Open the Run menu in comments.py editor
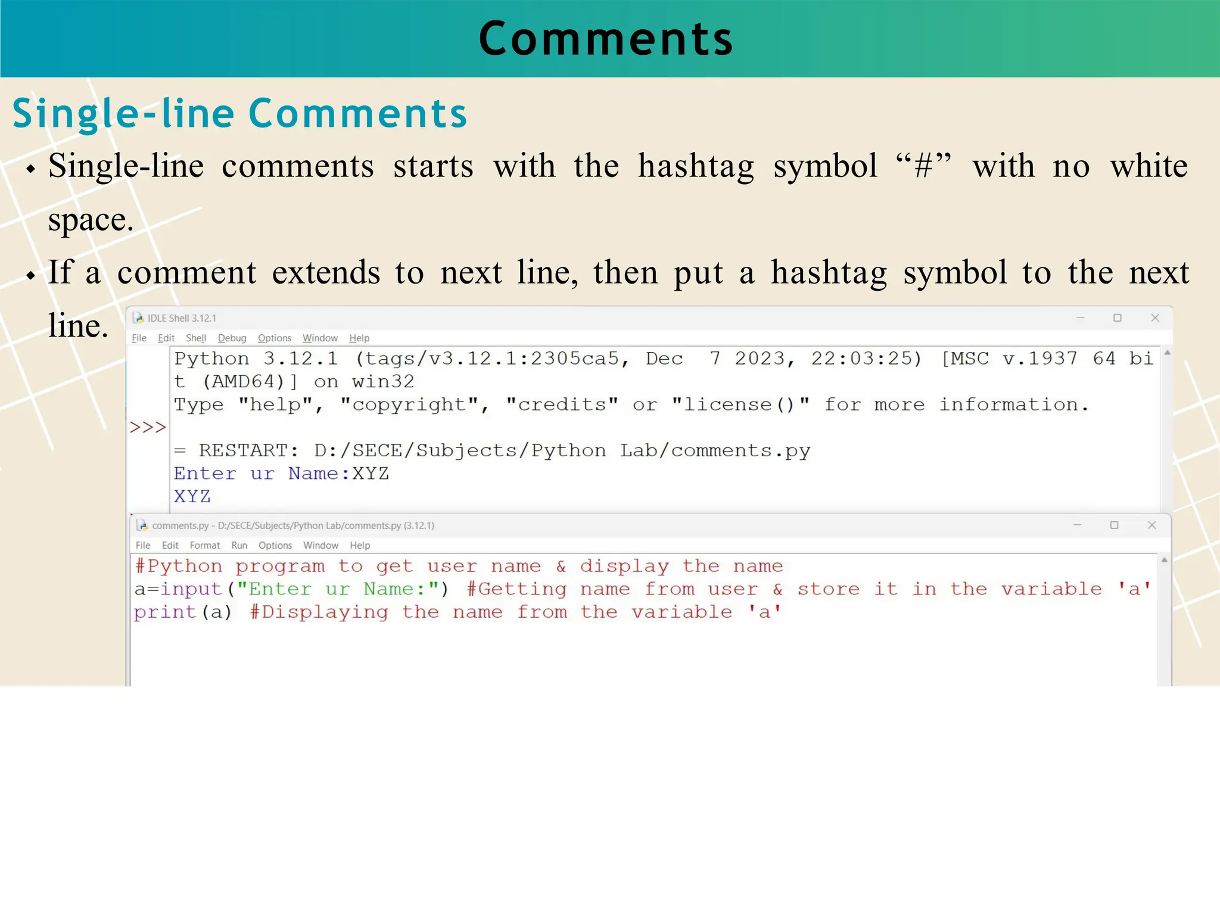The height and width of the screenshot is (915, 1220). [239, 546]
